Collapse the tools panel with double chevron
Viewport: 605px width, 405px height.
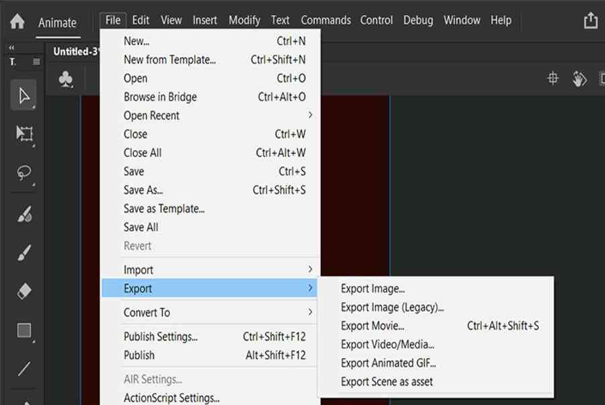tap(12, 48)
